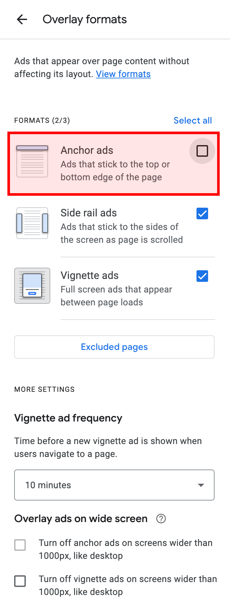Click the Vignette ad frequency heading
The image size is (230, 614).
point(68,418)
